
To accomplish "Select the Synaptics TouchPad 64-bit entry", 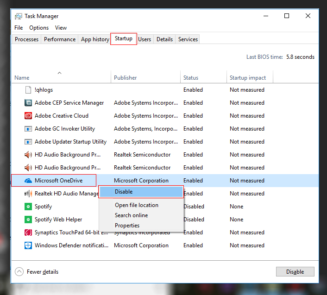I will coord(71,232).
